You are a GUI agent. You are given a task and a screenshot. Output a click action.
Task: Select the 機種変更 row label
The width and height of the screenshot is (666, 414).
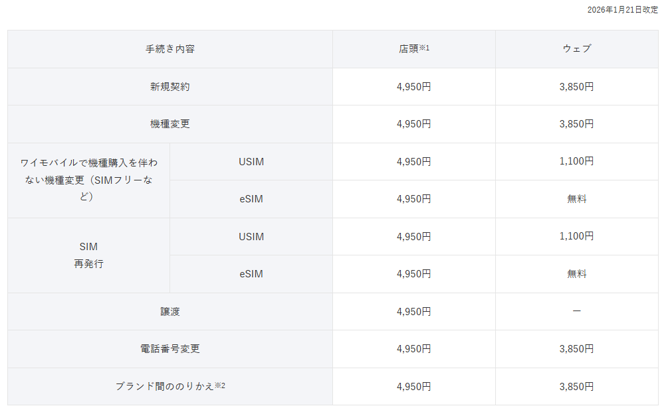point(170,124)
